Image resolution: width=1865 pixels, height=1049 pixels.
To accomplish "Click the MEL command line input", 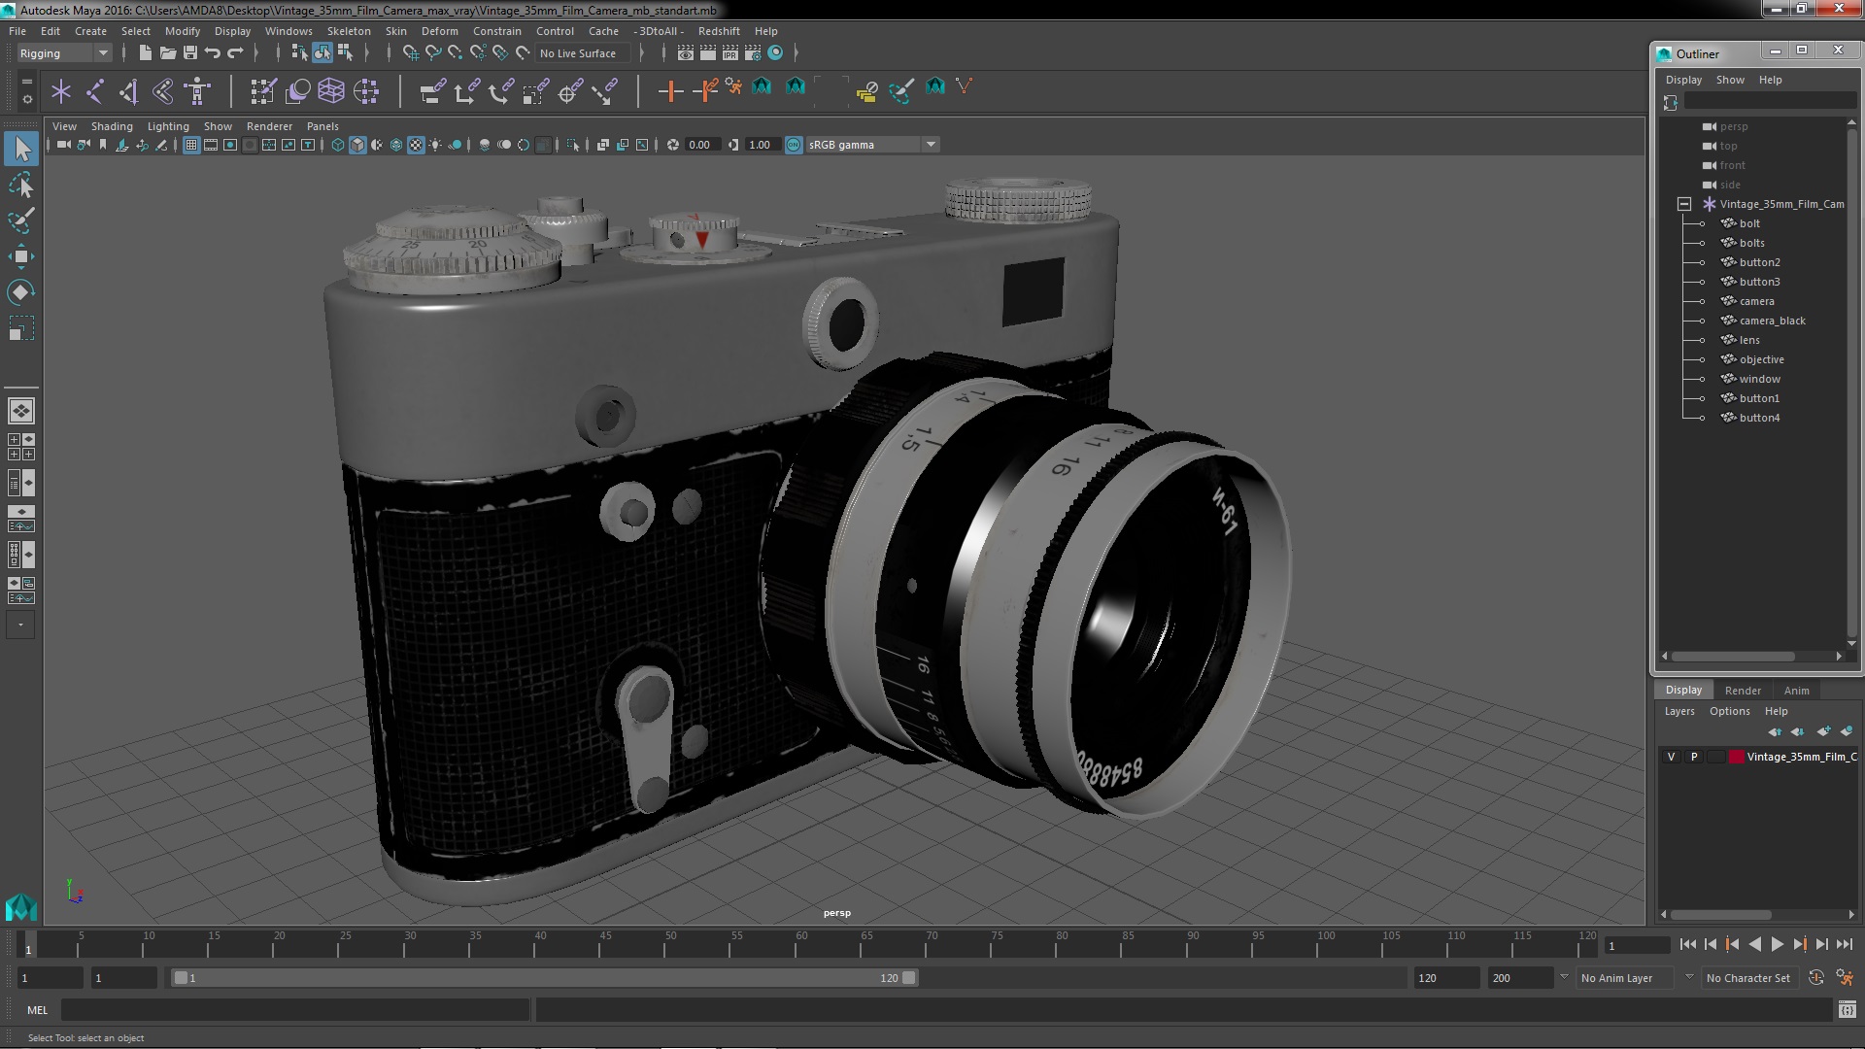I will 295,1010.
